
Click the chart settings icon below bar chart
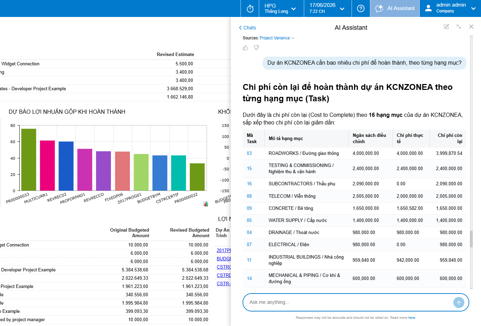[x=206, y=204]
